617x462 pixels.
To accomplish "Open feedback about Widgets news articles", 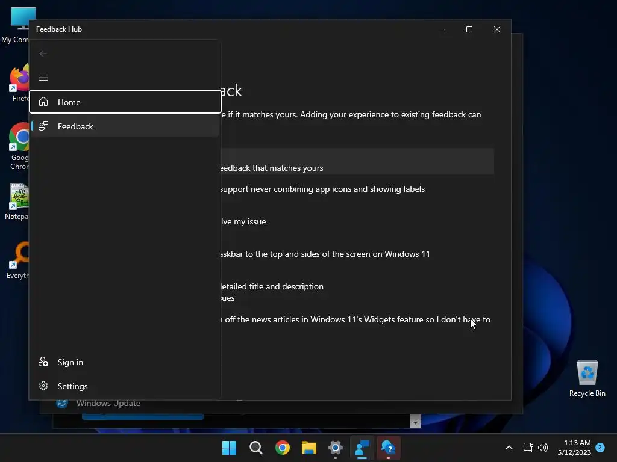I will click(x=355, y=319).
